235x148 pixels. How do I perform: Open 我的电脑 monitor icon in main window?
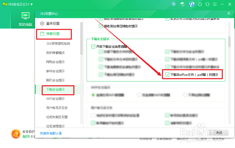coord(26,16)
